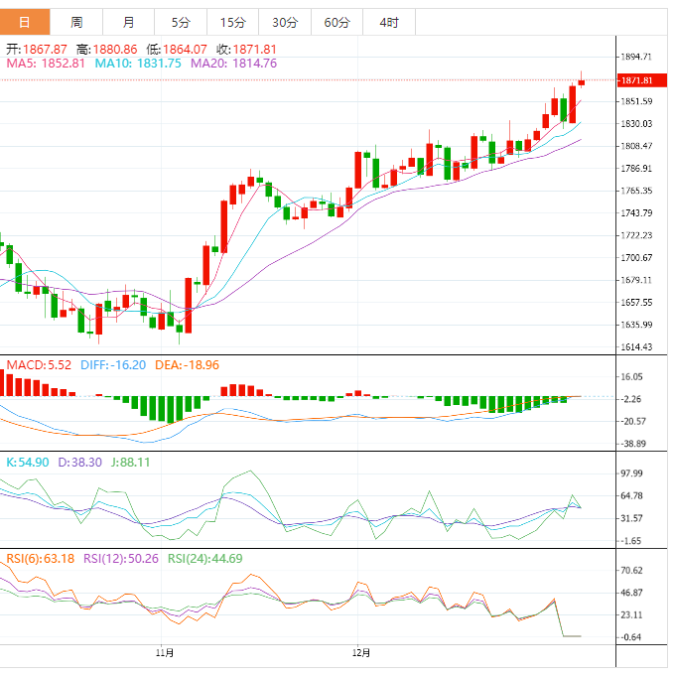Screen dimensions: 674x675
Task: Click the D:38.30 value label
Action: click(80, 463)
